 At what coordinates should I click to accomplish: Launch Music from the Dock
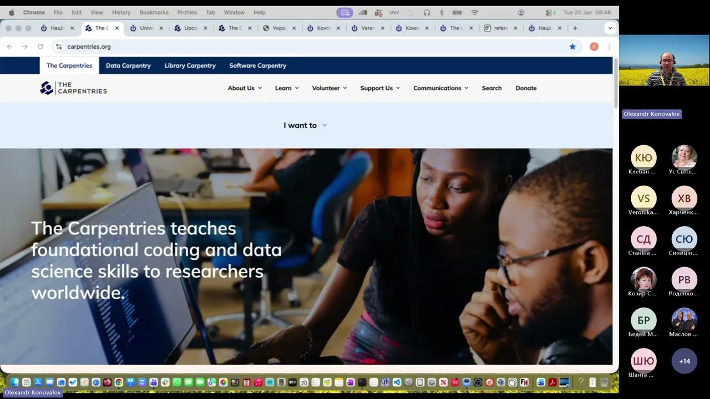point(258,382)
